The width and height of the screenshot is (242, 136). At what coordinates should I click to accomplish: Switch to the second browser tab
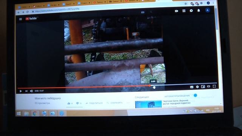39,6
